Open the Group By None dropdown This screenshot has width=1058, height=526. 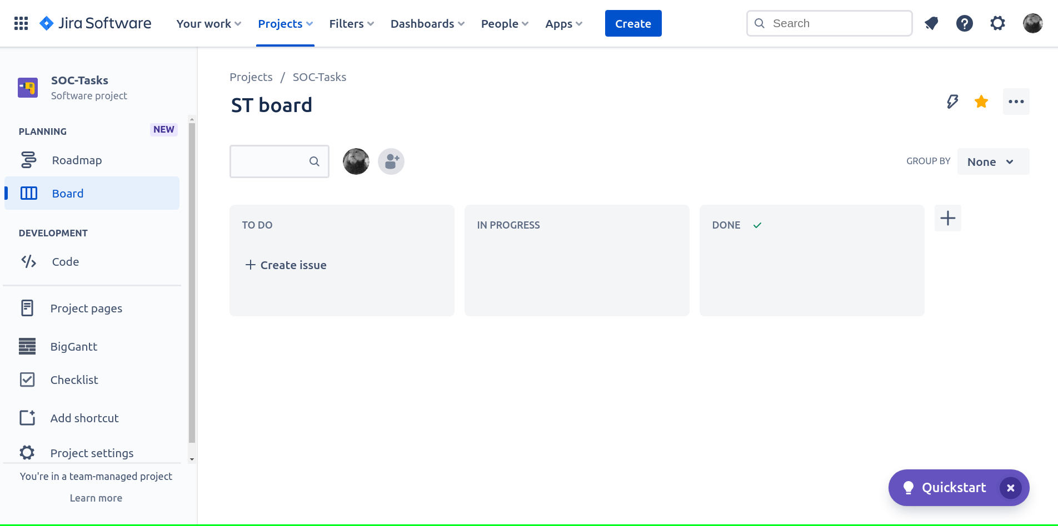coord(993,161)
